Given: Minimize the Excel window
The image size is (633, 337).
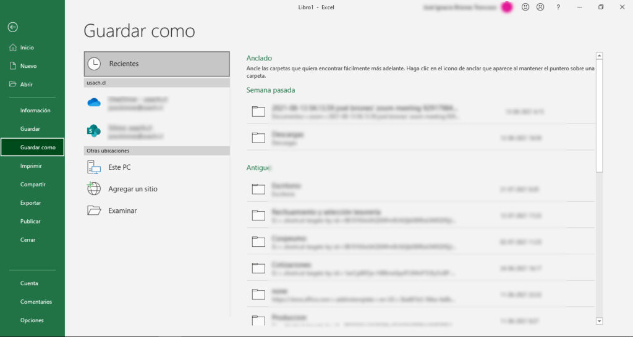Looking at the screenshot, I should click(x=580, y=7).
